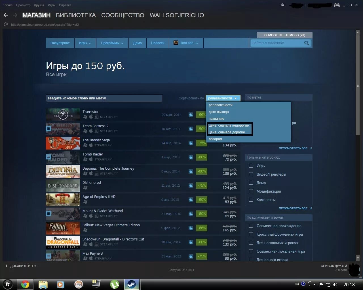Open the Steam menu
363x290 pixels.
pos(8,5)
